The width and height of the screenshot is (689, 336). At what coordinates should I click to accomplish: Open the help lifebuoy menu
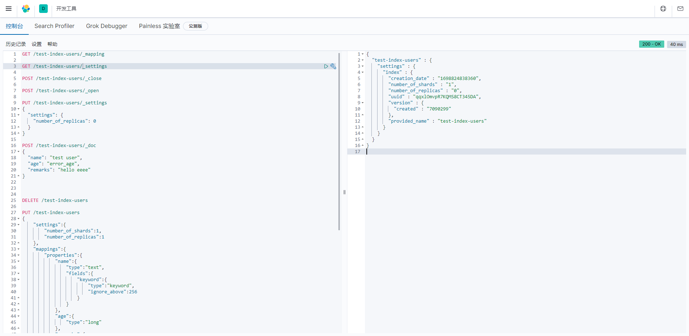pyautogui.click(x=663, y=9)
